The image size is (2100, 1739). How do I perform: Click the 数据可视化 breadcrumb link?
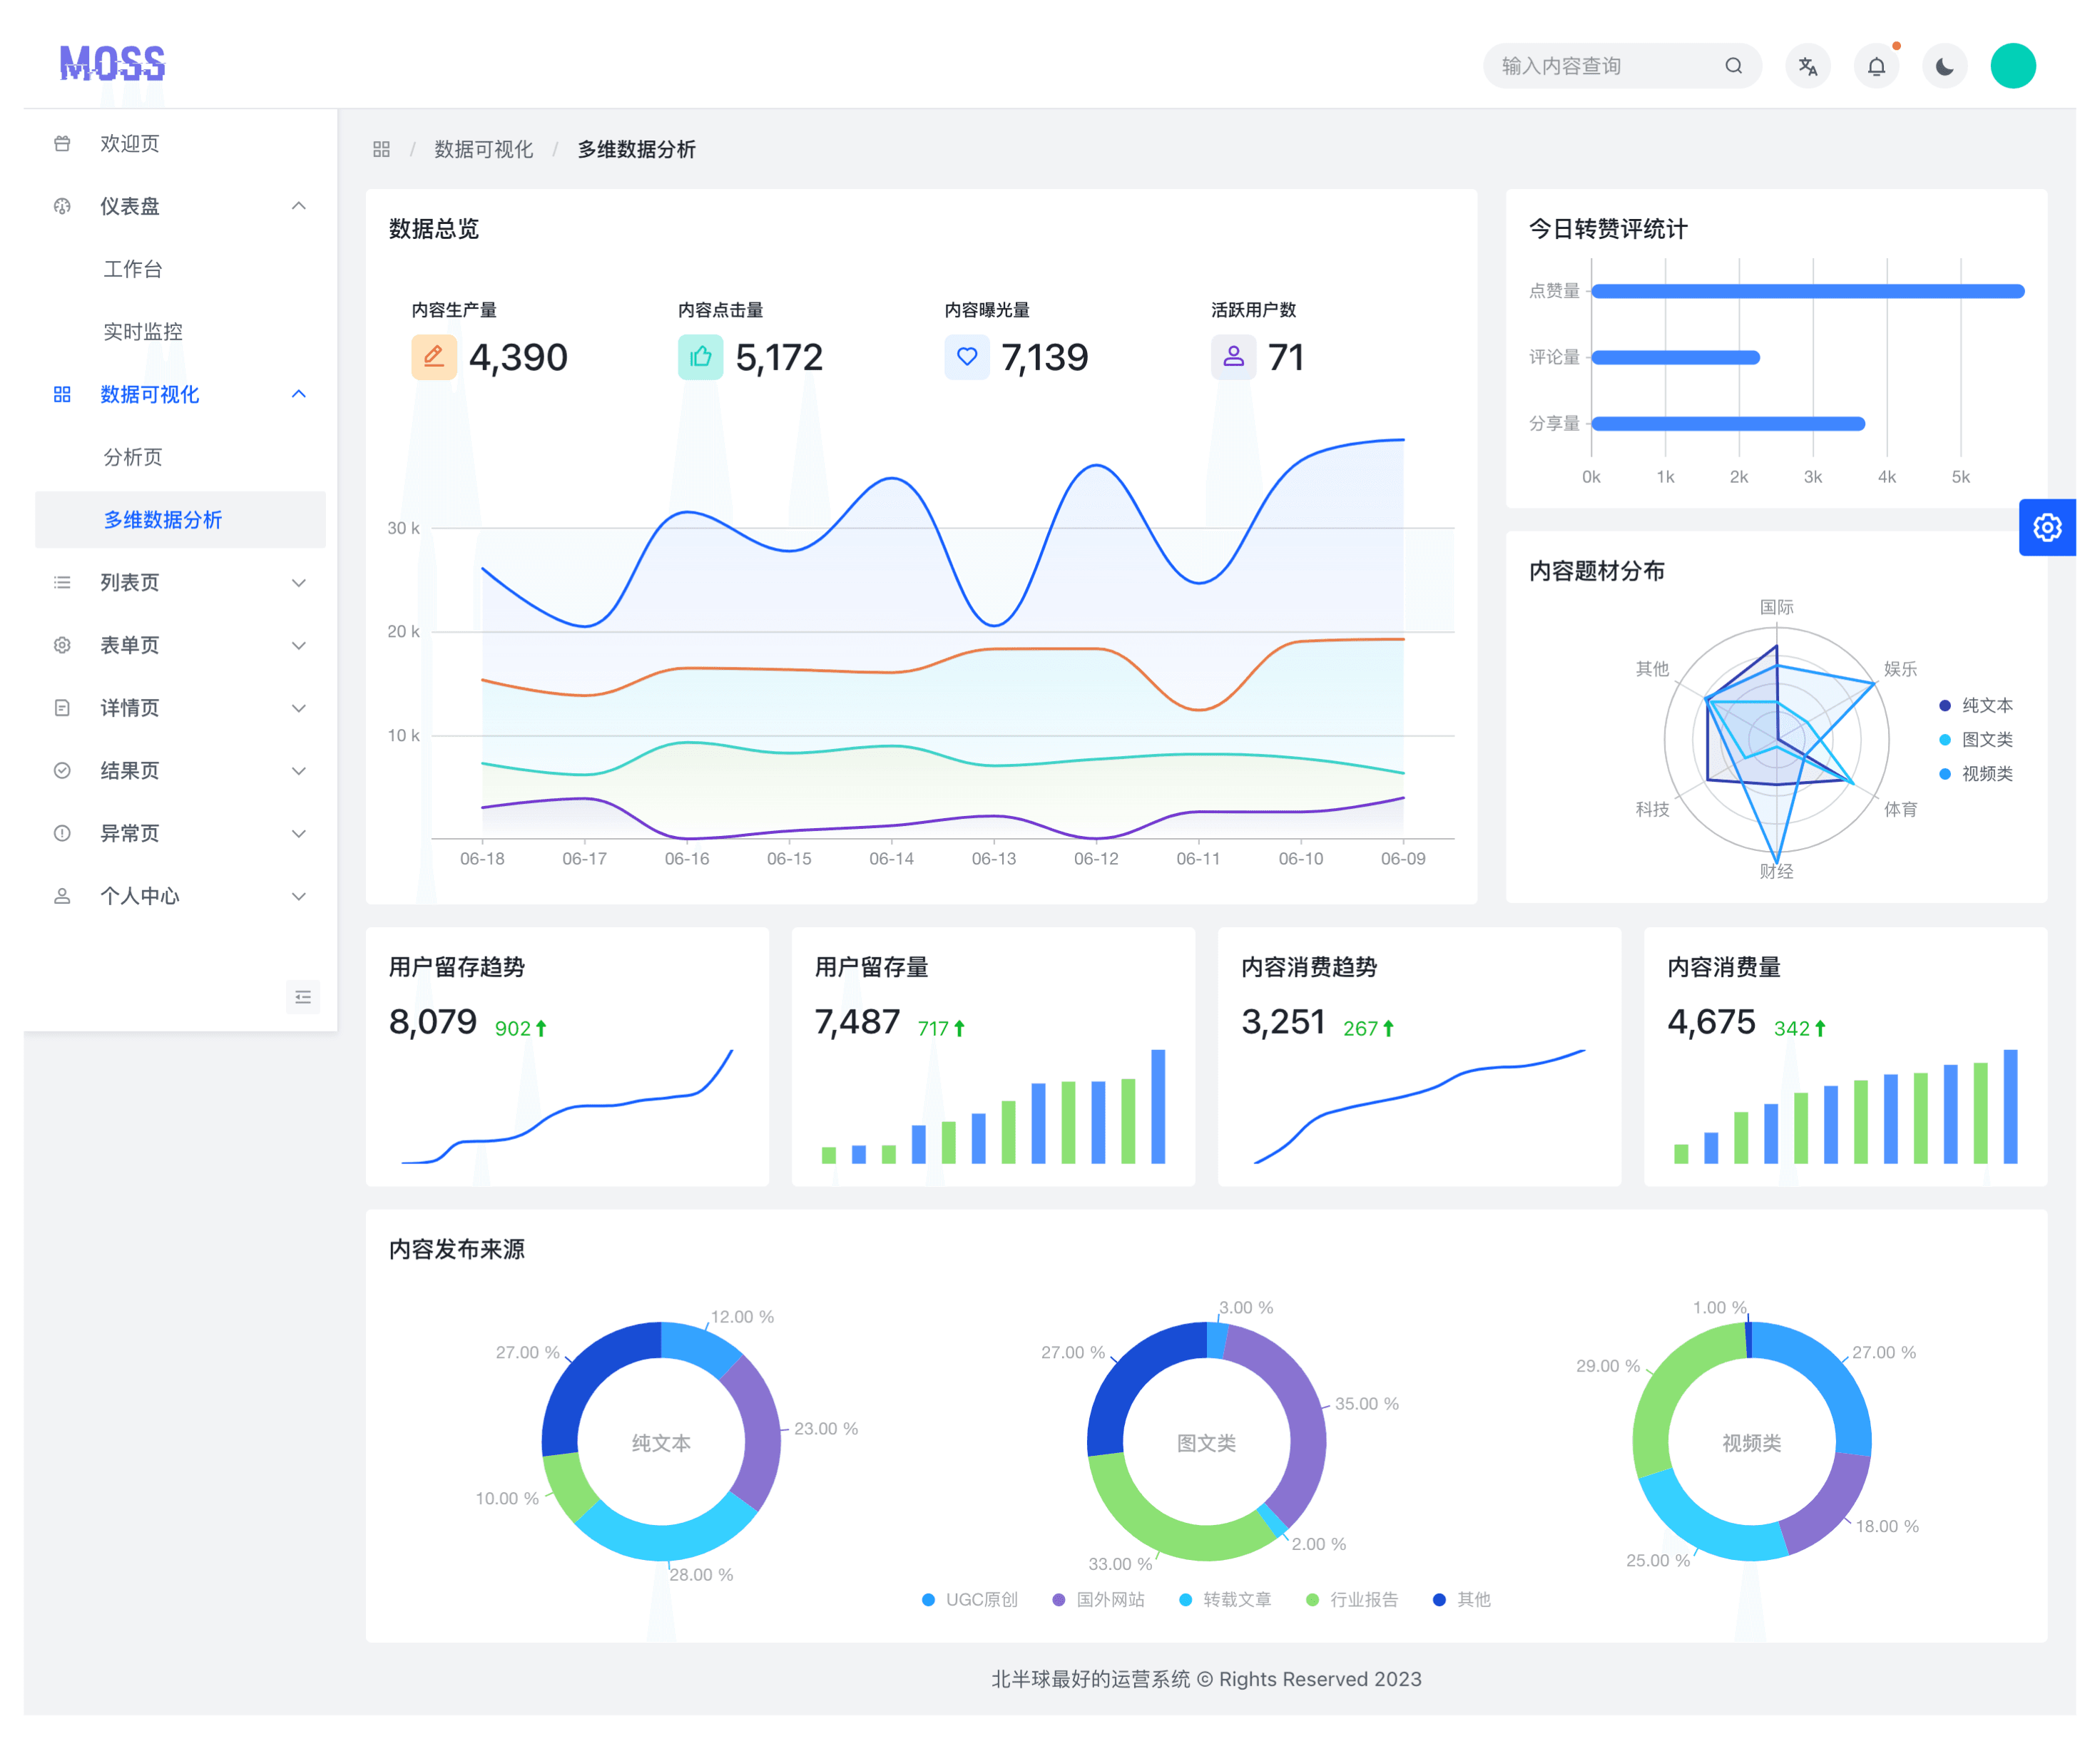coord(483,149)
